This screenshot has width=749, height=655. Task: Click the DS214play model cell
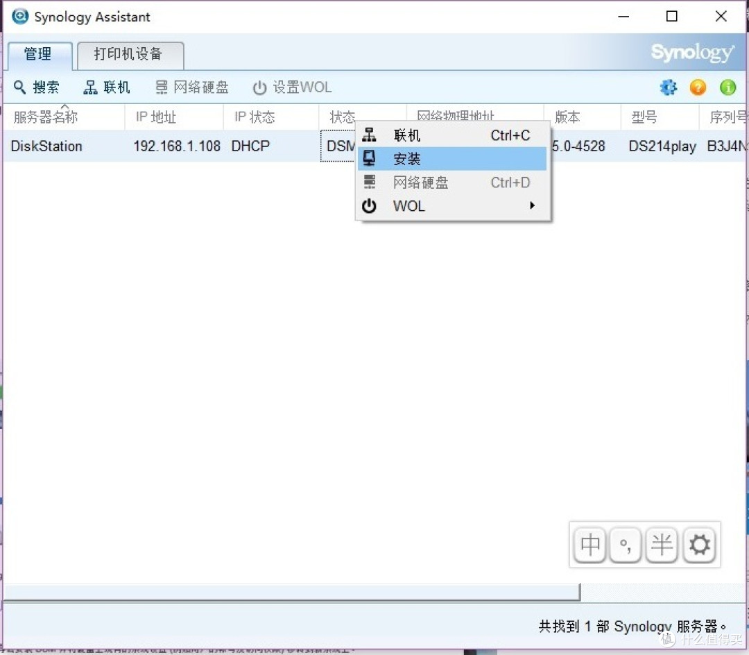(662, 146)
